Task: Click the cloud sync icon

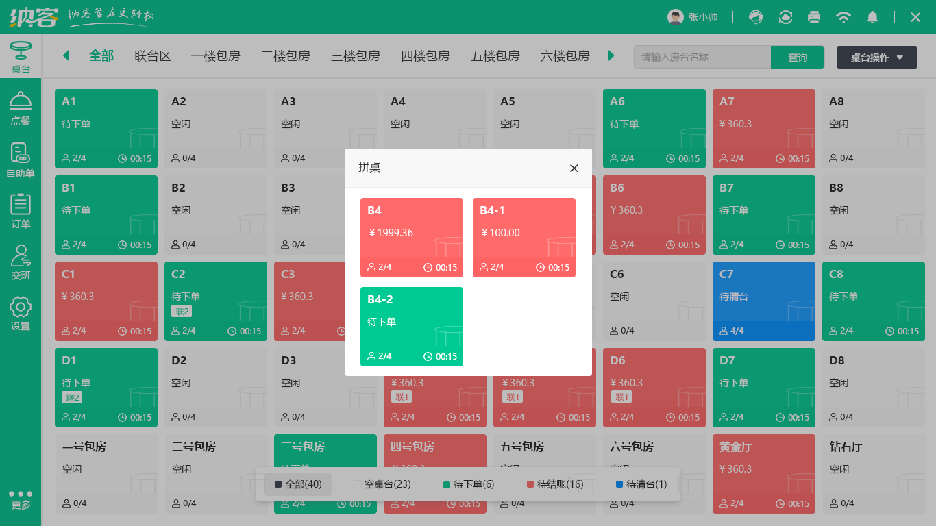Action: pyautogui.click(x=785, y=17)
